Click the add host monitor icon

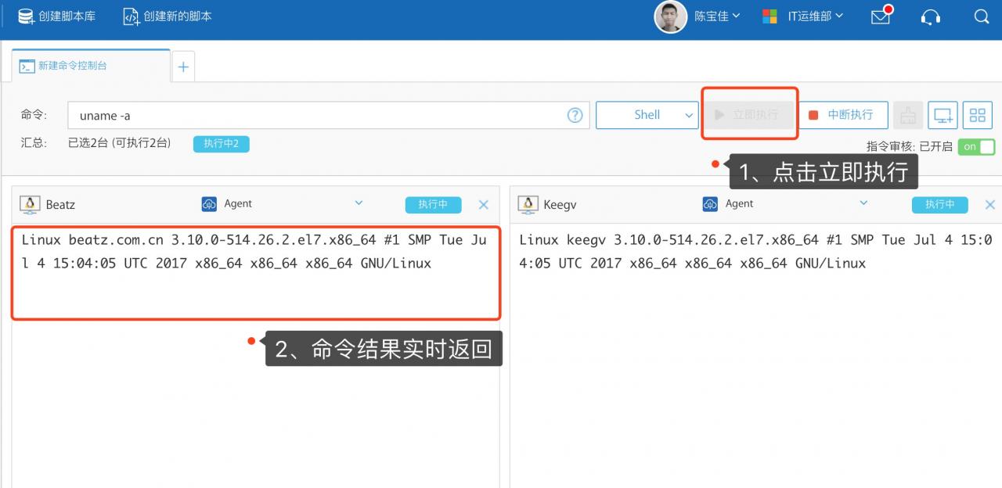tap(943, 116)
